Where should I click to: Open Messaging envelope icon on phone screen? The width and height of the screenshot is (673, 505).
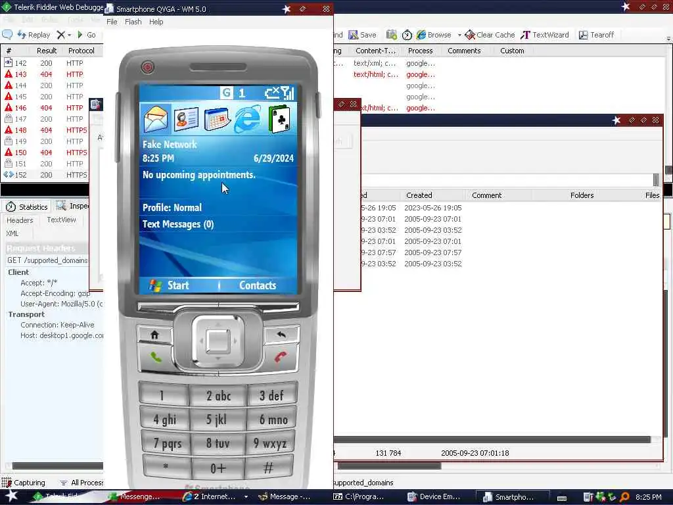click(155, 118)
